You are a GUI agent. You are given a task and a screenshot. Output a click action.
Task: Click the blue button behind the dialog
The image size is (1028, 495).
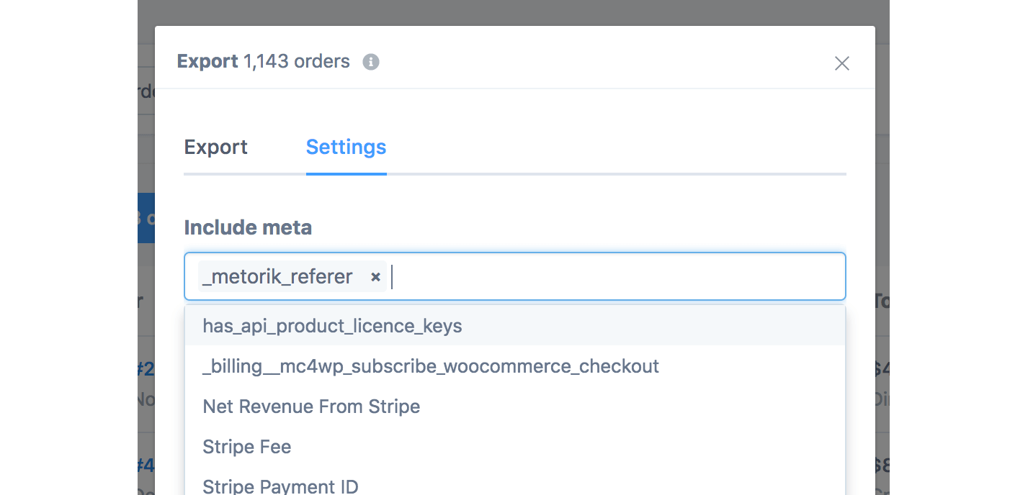146,218
